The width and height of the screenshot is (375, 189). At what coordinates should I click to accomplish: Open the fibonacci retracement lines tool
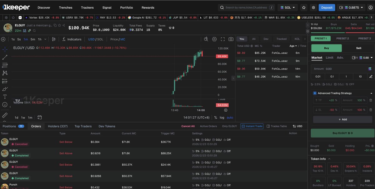(x=5, y=65)
